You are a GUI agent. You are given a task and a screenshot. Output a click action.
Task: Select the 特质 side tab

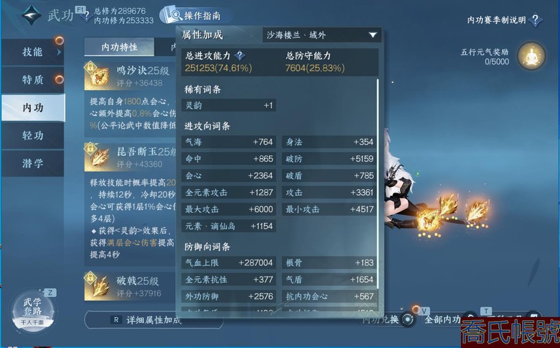click(x=32, y=80)
